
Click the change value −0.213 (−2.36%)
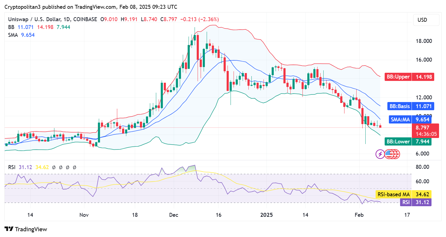(199, 19)
